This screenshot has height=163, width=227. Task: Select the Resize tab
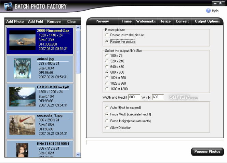click(165, 21)
